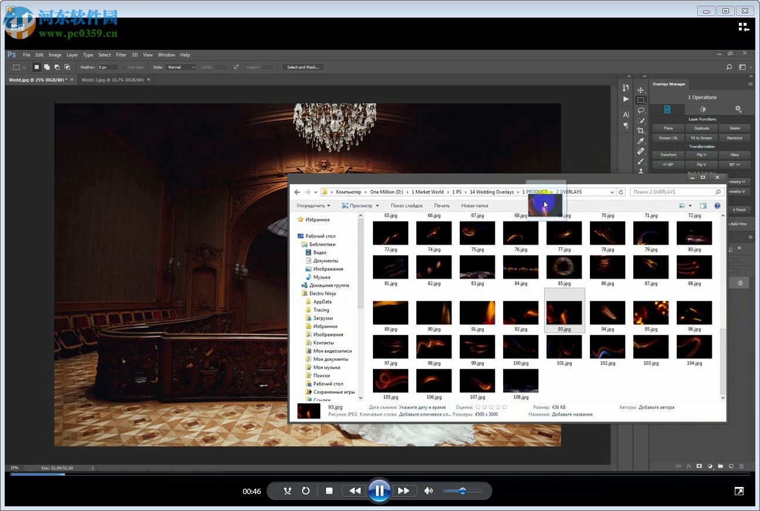Select the Eyedropper tool
This screenshot has height=511, width=760.
(x=640, y=141)
